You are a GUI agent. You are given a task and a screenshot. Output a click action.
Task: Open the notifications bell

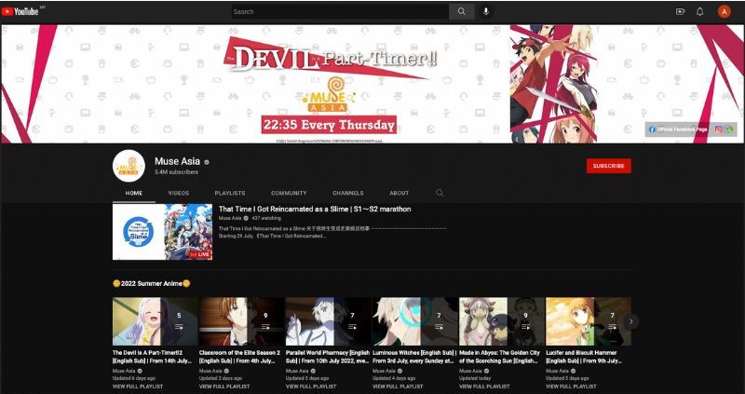tap(700, 11)
